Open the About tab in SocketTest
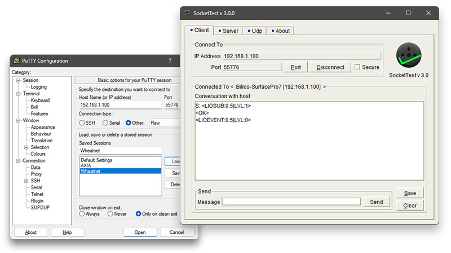Screen dimensions: 451x253 click(280, 31)
